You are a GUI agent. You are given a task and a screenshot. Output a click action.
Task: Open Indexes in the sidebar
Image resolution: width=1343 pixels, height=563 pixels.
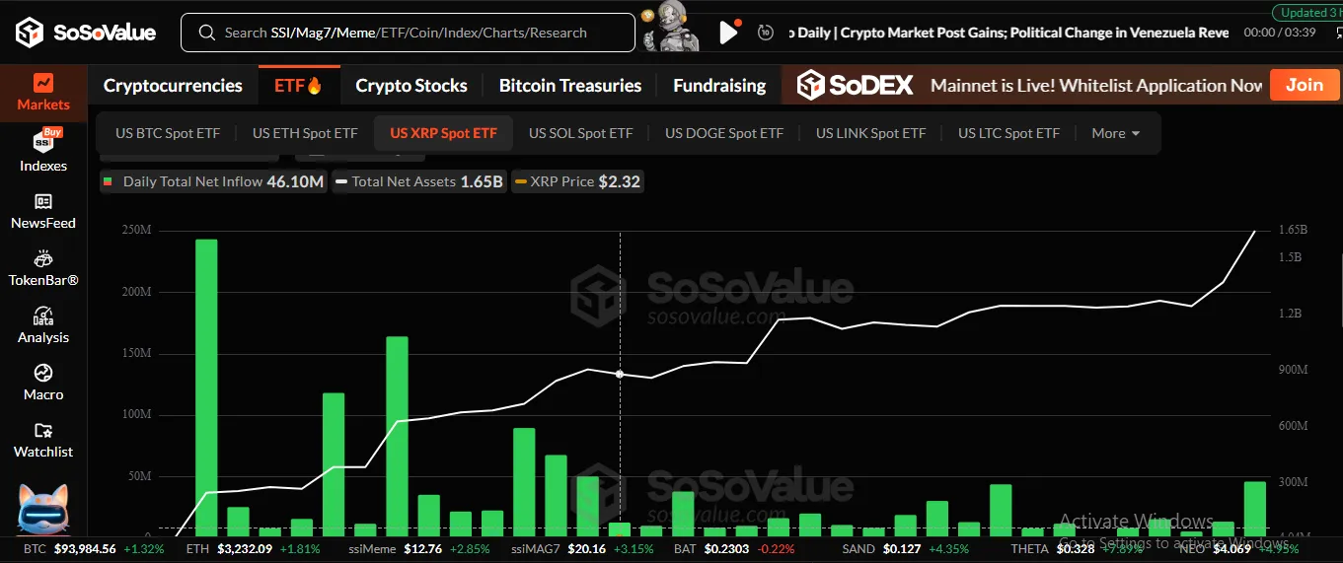click(43, 152)
